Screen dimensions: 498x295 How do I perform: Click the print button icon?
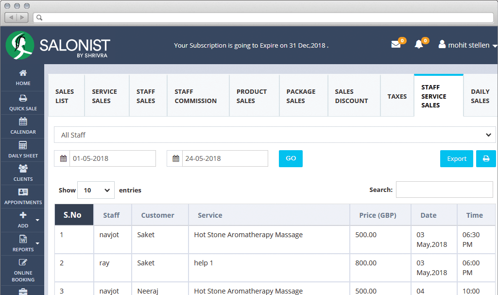(486, 158)
